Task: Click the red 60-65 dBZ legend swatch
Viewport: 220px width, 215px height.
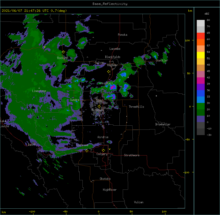Action: (201, 36)
